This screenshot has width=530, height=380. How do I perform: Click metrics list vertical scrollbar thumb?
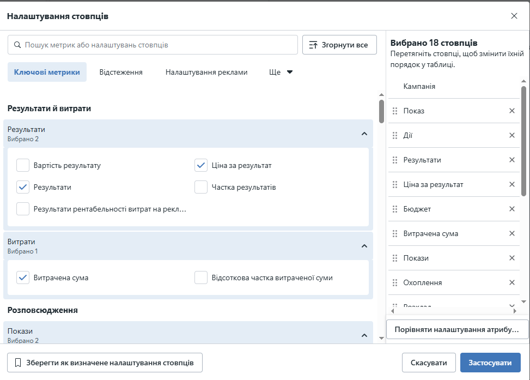pos(381,111)
